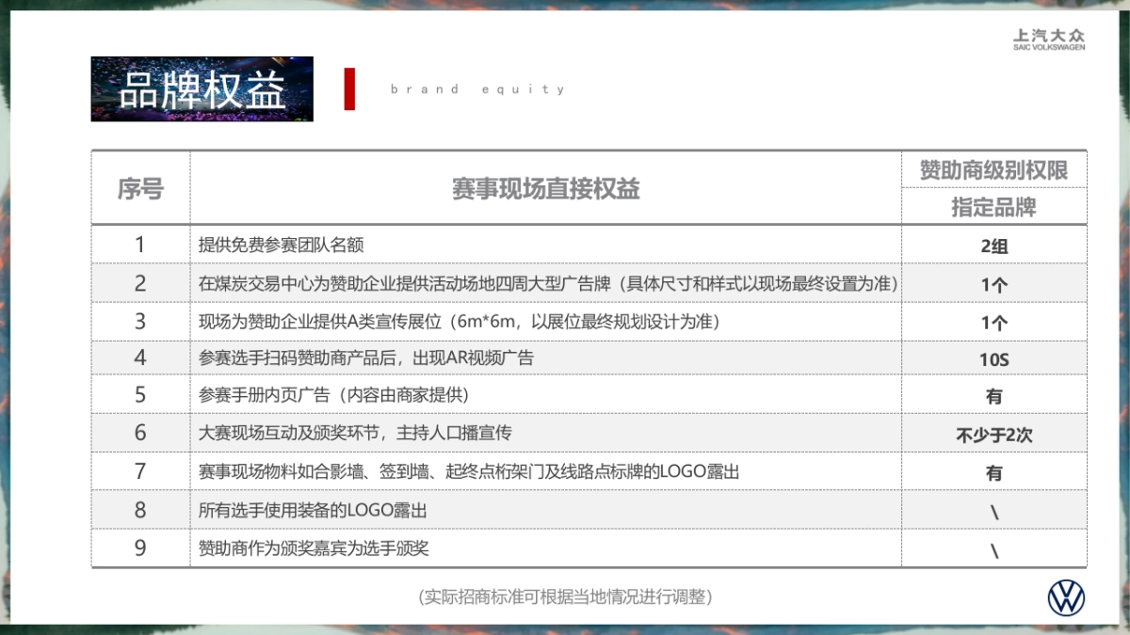Screen dimensions: 1130x635
Task: Select the 不少于2次 value cell
Action: tap(993, 433)
